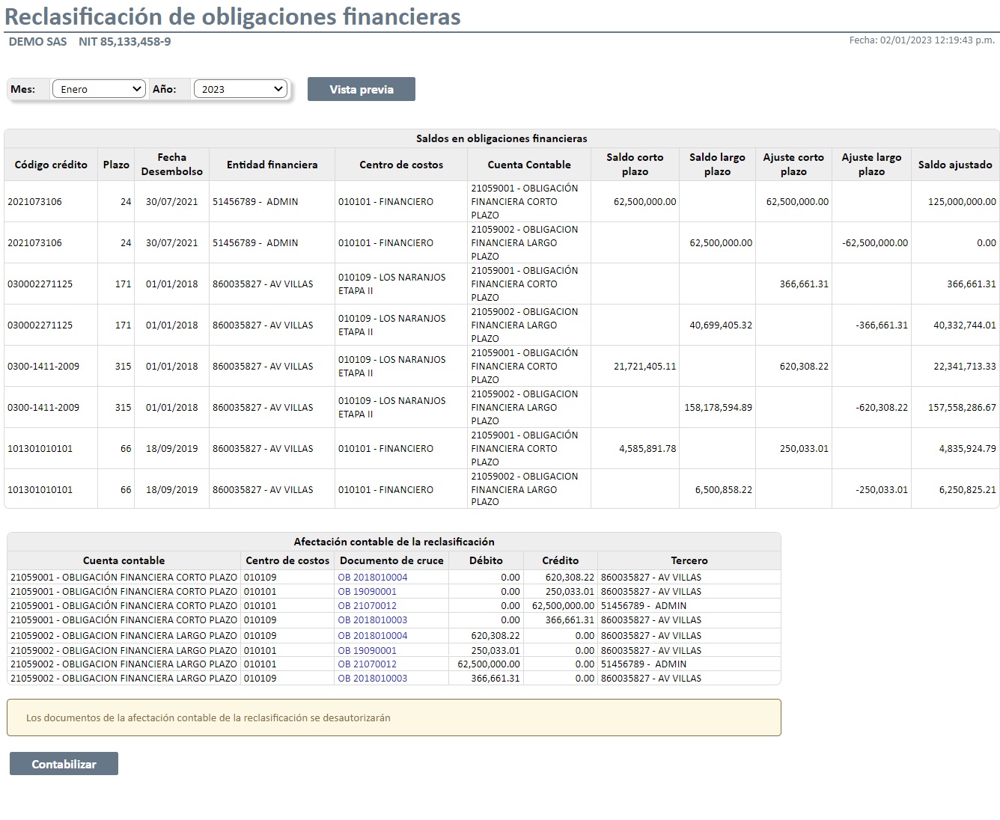
Task: Open document OB 19090001 in the CORTO PLAZO row
Action: tap(368, 592)
